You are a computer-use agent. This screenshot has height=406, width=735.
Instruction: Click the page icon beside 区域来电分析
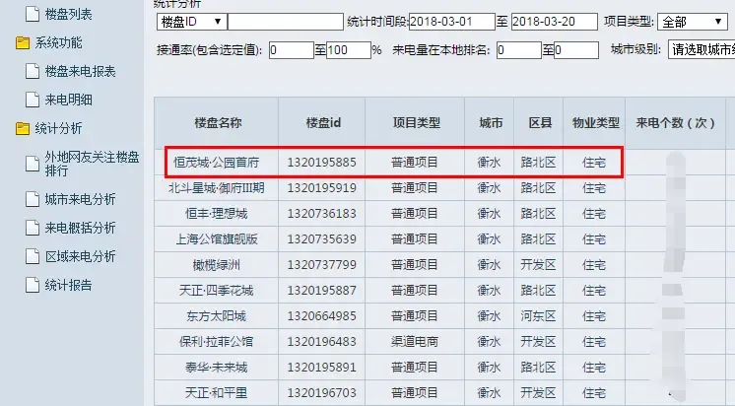[33, 257]
